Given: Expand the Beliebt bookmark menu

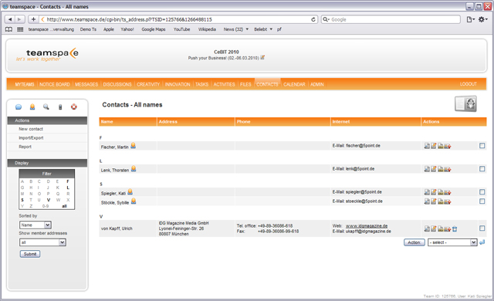Looking at the screenshot, I should point(263,29).
